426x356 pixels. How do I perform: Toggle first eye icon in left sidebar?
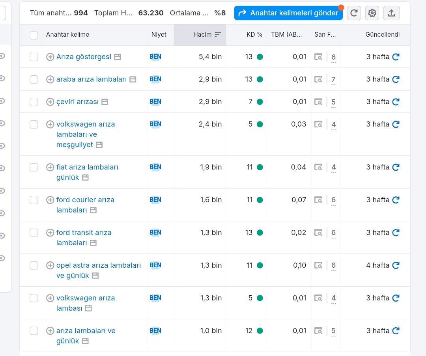click(2, 56)
